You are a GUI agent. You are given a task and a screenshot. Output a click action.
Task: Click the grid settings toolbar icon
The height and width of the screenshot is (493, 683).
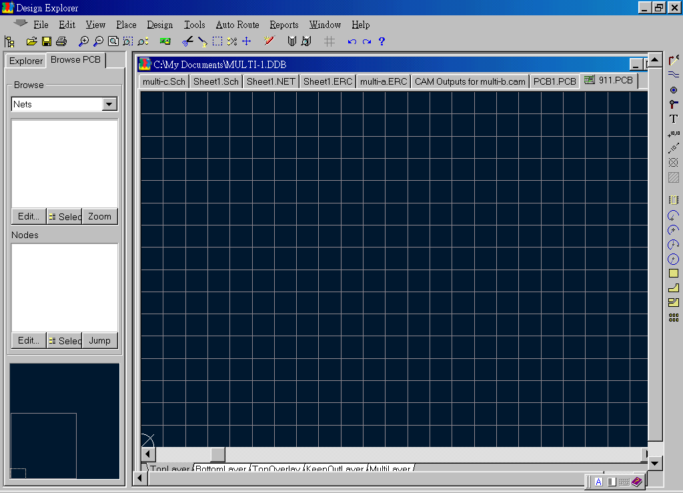(x=329, y=41)
